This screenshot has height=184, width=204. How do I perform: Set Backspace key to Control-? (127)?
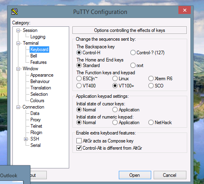pos(133,53)
